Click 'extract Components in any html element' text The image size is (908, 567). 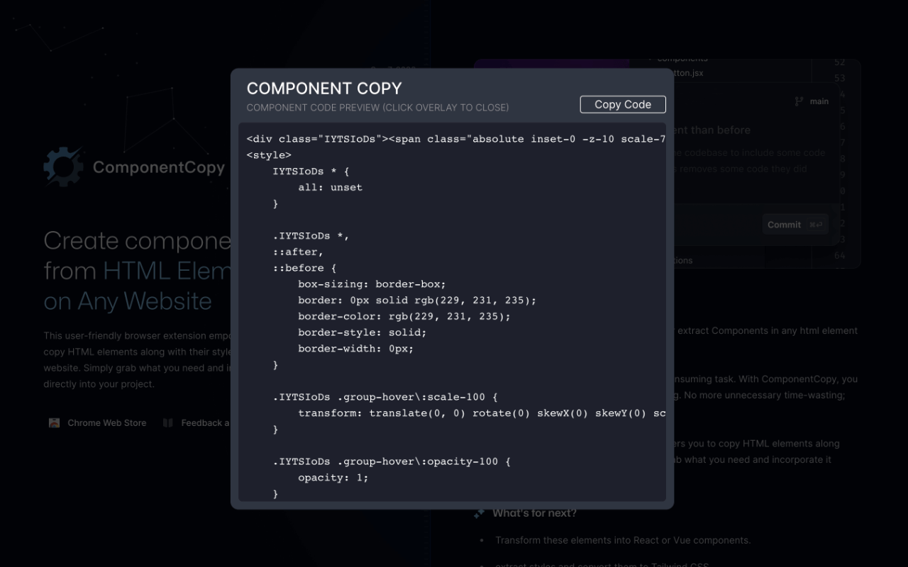pos(768,331)
